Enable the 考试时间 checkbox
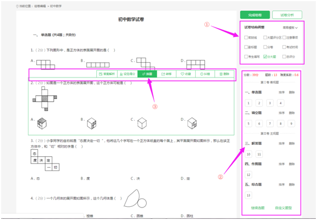The width and height of the screenshot is (317, 220). (x=284, y=47)
